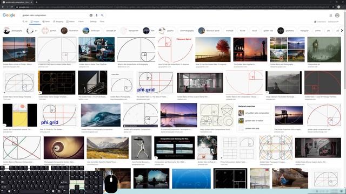Viewport: 346px width, 194px height.
Task: Switch to the Videos tab
Action: click(x=70, y=22)
